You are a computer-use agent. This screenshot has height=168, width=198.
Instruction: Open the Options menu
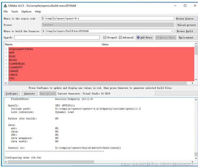pyautogui.click(x=26, y=12)
